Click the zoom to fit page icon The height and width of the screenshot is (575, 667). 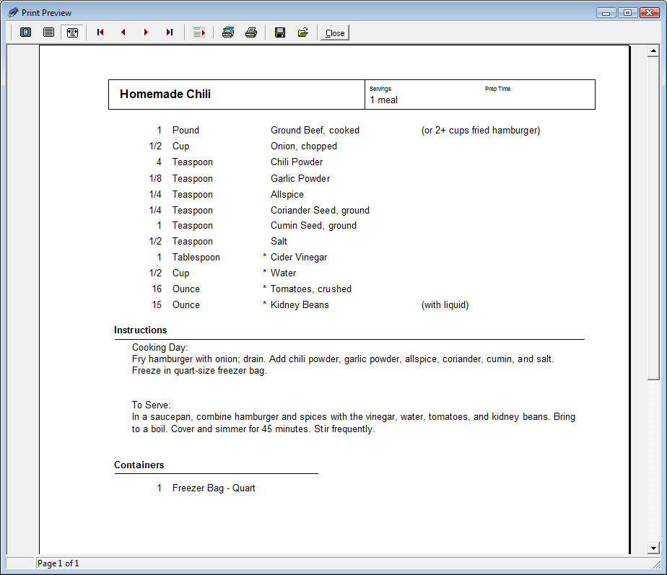pyautogui.click(x=26, y=32)
